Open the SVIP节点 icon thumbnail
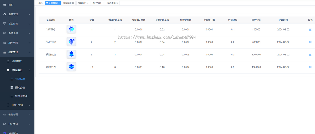The width and height of the screenshot is (315, 134). click(71, 42)
